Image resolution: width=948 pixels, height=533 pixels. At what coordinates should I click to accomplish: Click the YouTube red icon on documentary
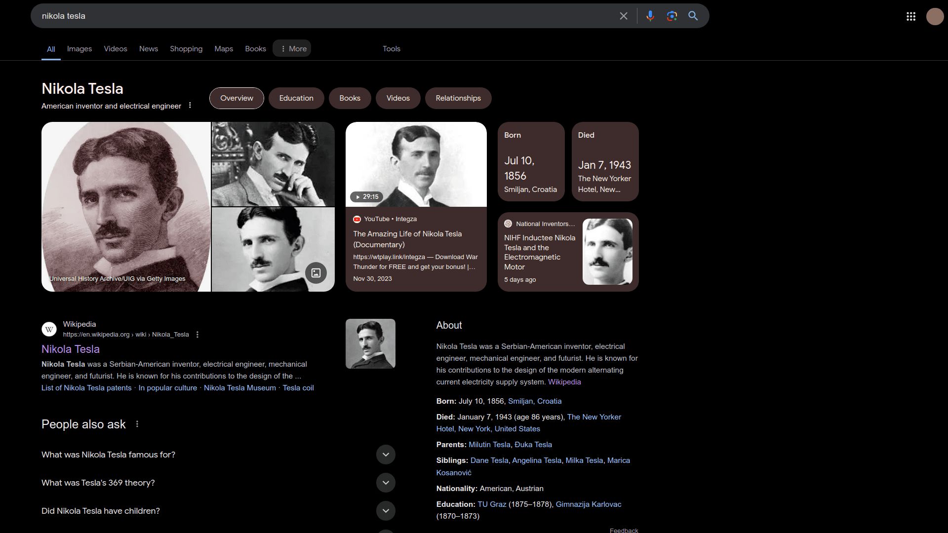point(357,219)
